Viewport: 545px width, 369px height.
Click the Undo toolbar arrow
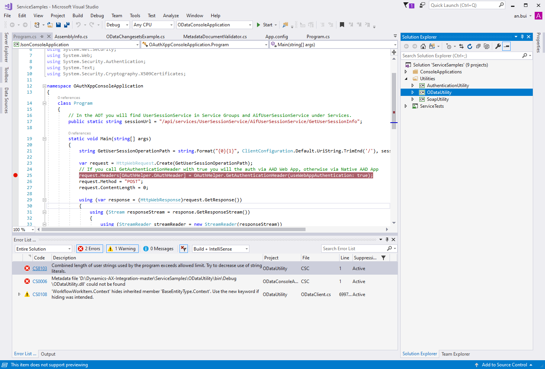[x=78, y=25]
